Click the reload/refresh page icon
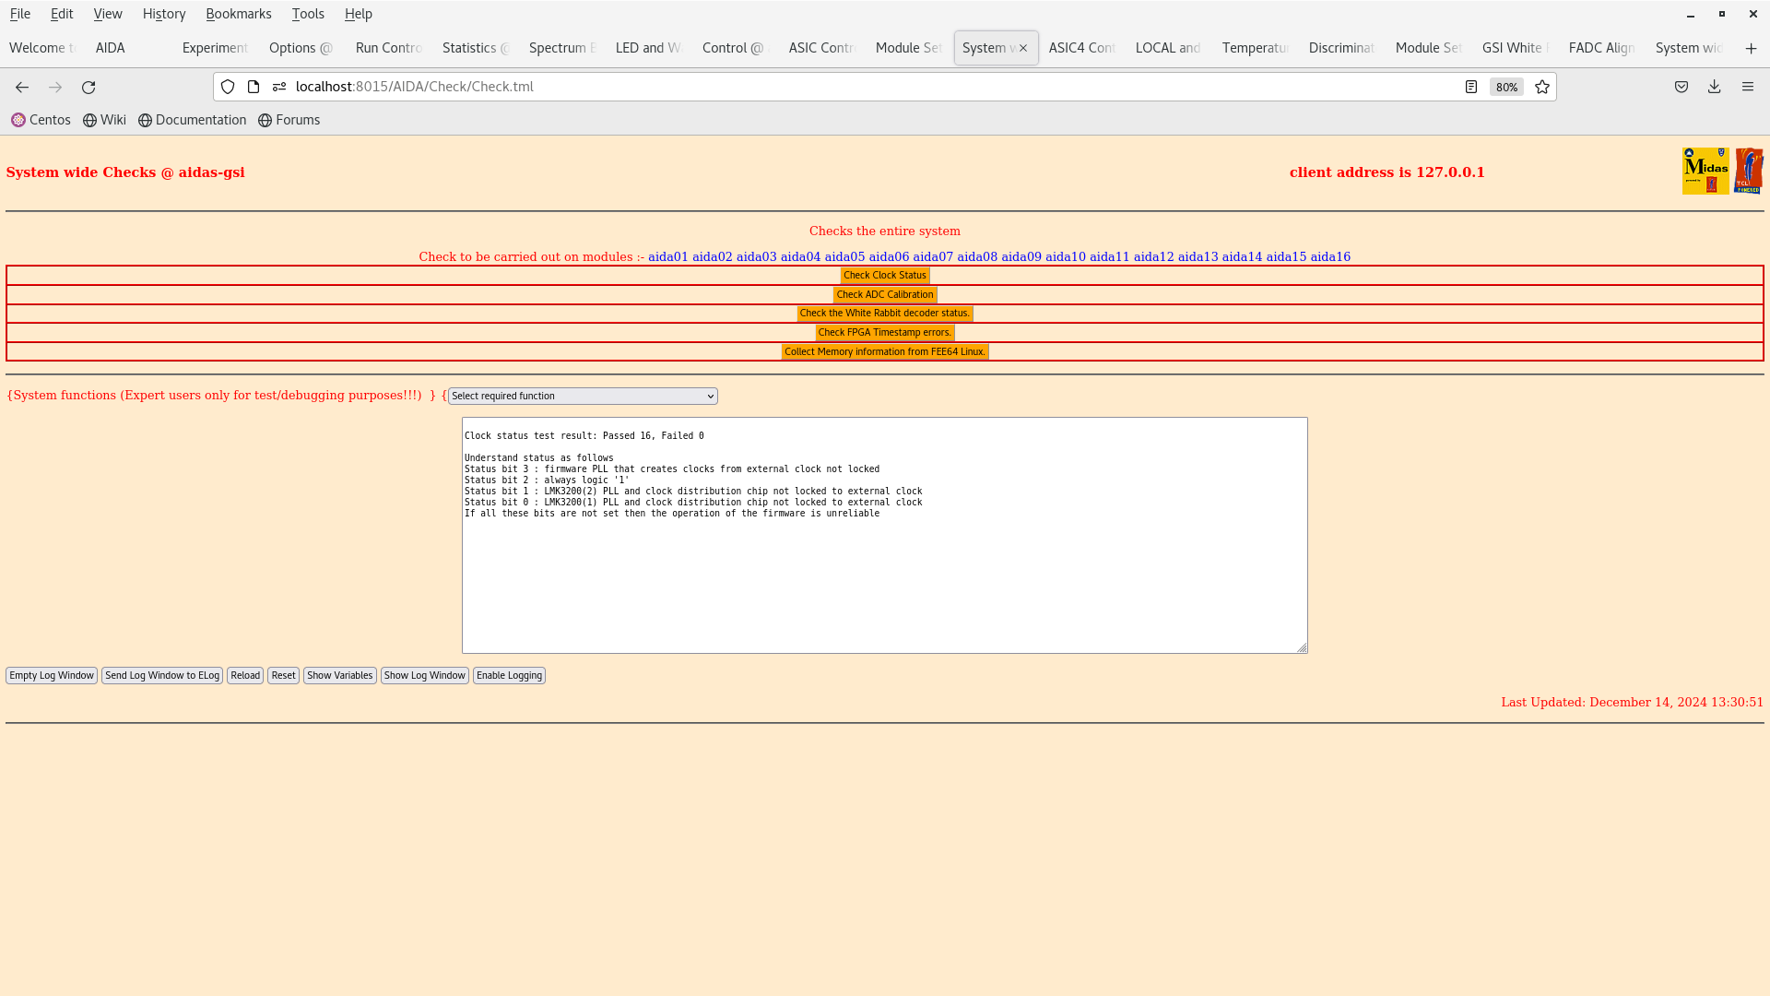The image size is (1770, 996). tap(88, 87)
